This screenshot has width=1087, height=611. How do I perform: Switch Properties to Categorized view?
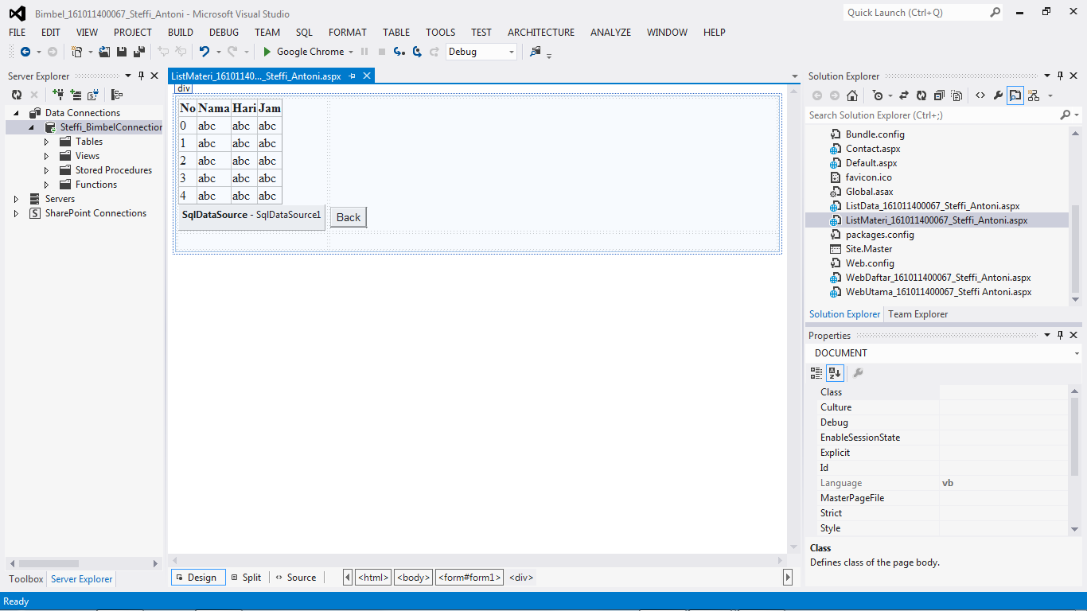[816, 372]
